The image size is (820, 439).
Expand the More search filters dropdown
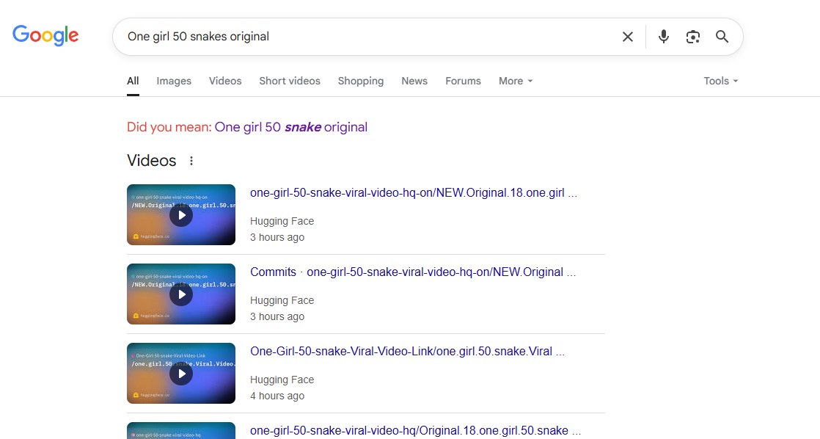click(515, 81)
